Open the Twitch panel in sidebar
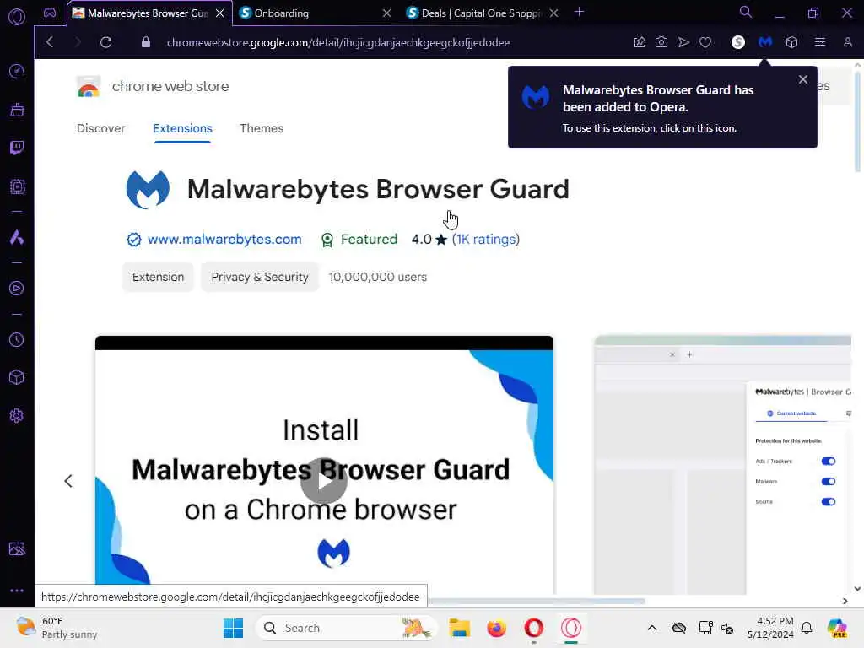The height and width of the screenshot is (648, 864). pyautogui.click(x=17, y=148)
